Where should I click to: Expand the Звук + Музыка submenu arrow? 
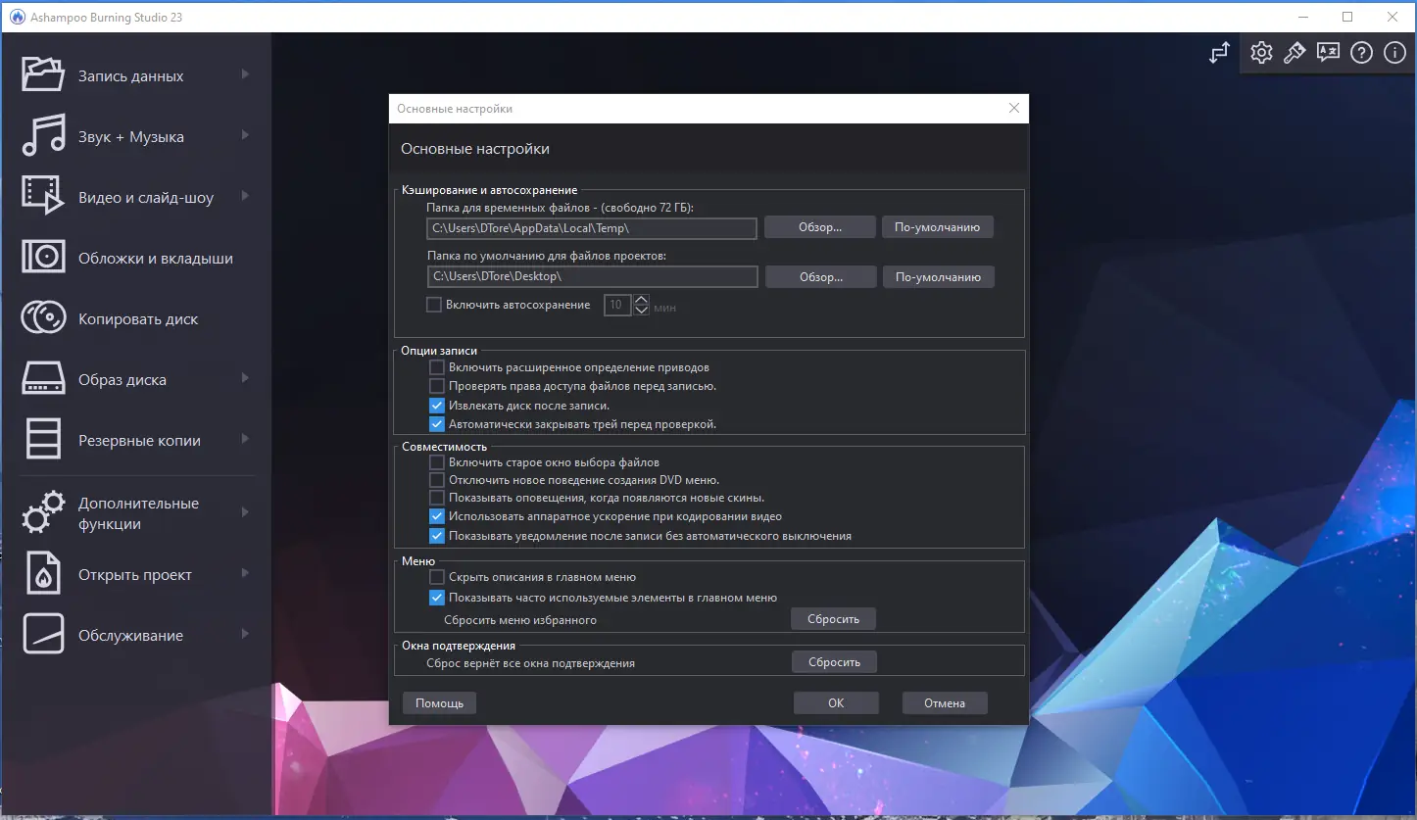coord(245,135)
